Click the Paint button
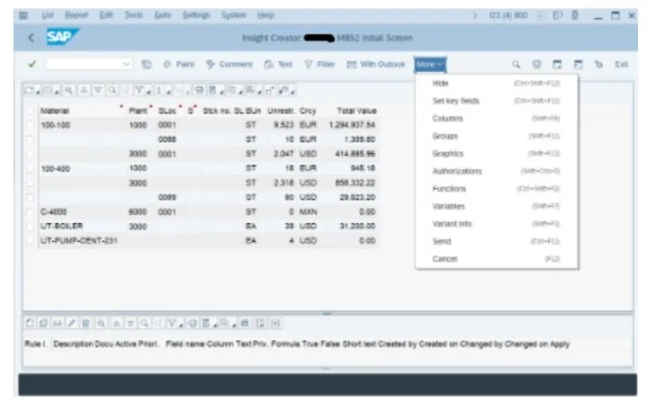Image resolution: width=656 pixels, height=403 pixels. click(179, 65)
